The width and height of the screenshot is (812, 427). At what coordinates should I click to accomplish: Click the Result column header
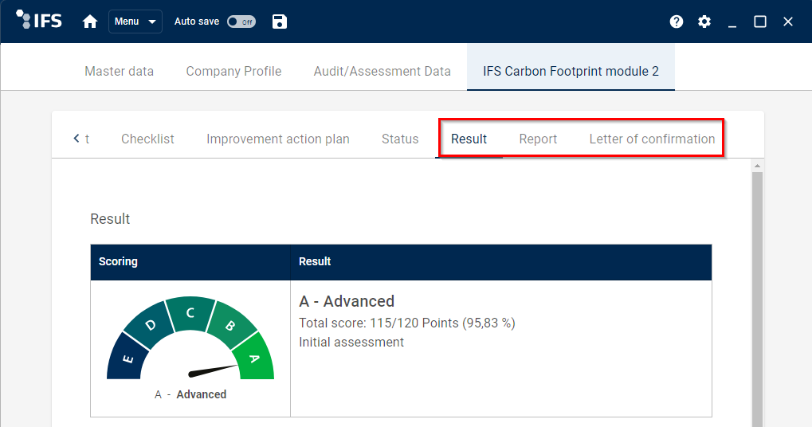point(501,262)
